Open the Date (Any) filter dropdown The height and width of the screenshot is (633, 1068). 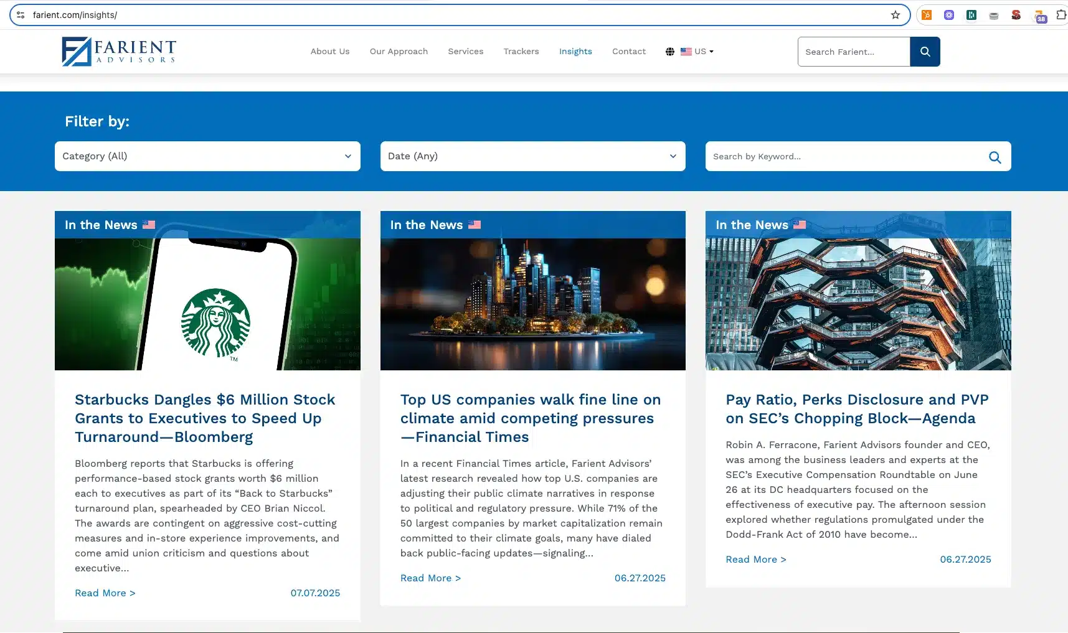tap(533, 156)
